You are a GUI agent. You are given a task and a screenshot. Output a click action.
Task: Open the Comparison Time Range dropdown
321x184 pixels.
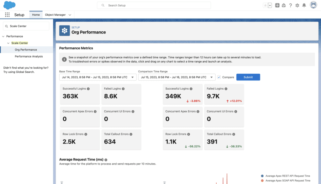pyautogui.click(x=177, y=77)
